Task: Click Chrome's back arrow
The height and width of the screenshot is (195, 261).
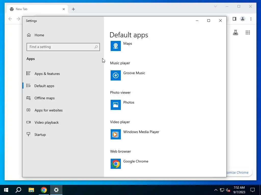Action: (x=10, y=19)
